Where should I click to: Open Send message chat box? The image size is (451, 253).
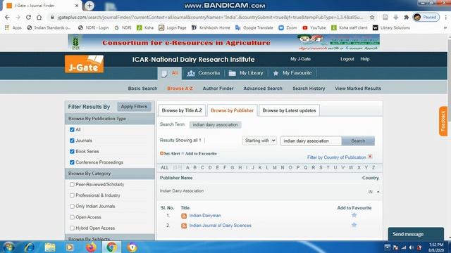(x=416, y=234)
